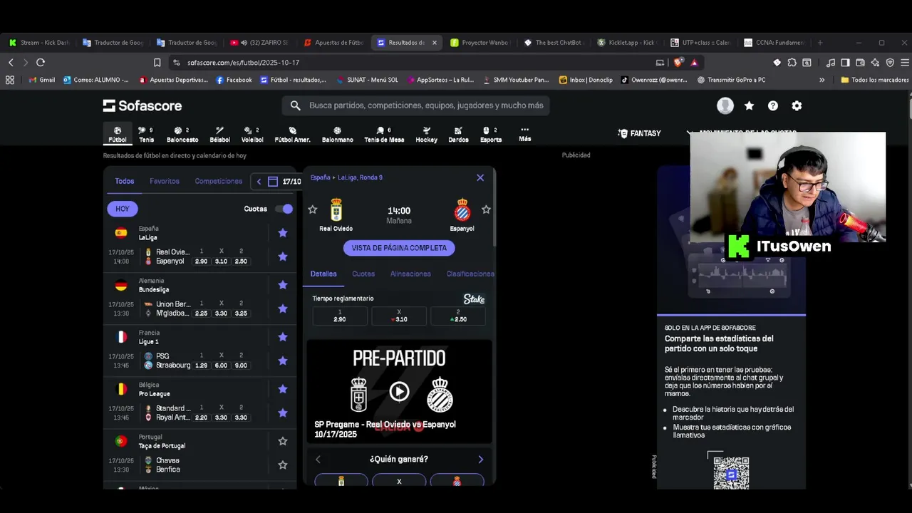Toggle favorite star for Taça de Portugal
Image resolution: width=912 pixels, height=513 pixels.
283,441
